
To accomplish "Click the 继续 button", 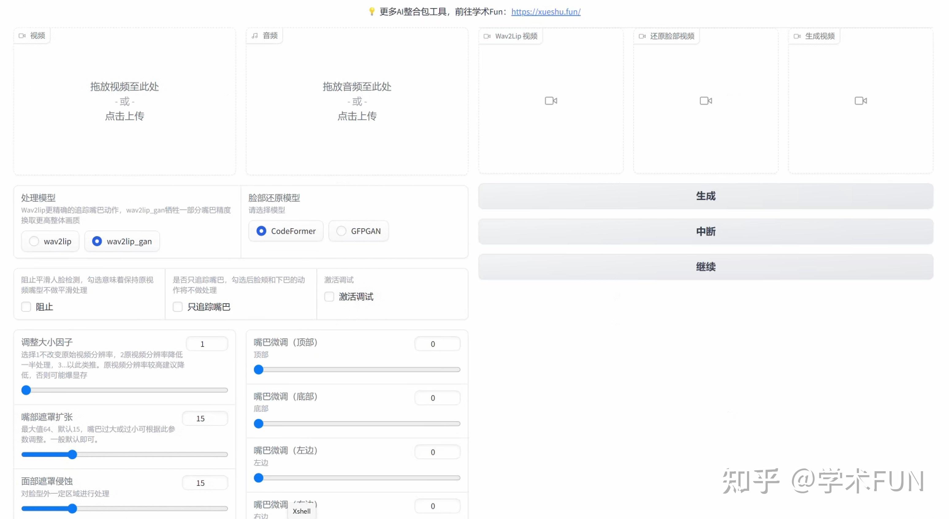I will [705, 267].
